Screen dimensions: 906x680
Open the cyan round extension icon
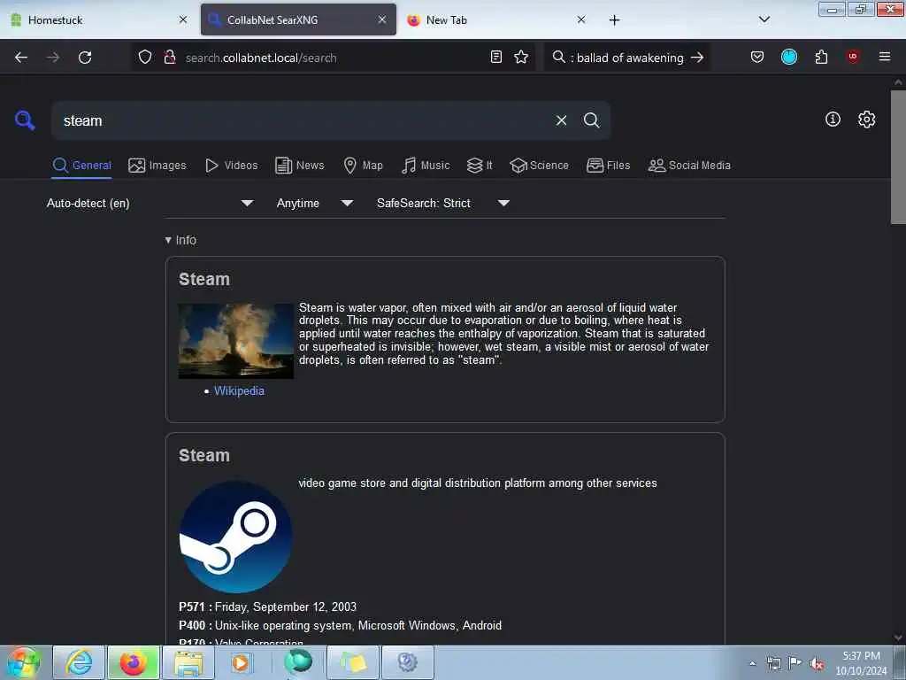788,57
